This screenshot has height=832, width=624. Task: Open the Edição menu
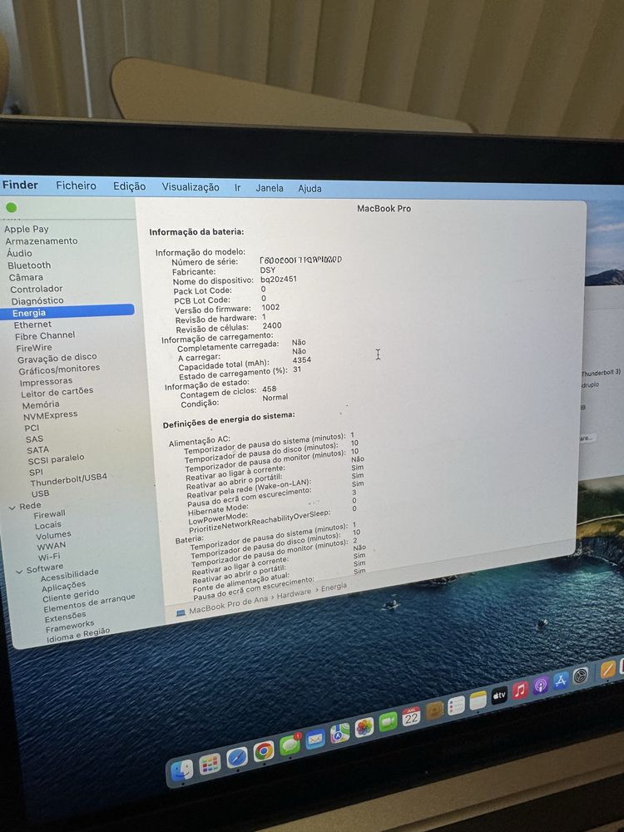point(129,186)
